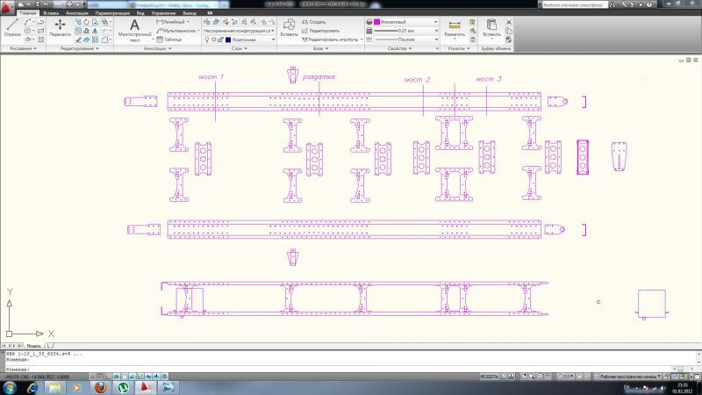Screen dimensions: 702x395
Task: Click the Многострочный текст tool
Action: [134, 29]
